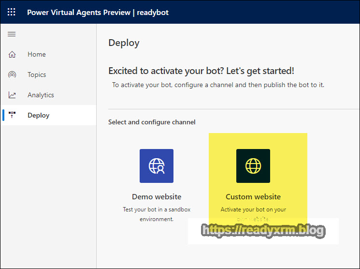Select the dark Custom website globe icon
This screenshot has width=360, height=269.
pyautogui.click(x=253, y=166)
